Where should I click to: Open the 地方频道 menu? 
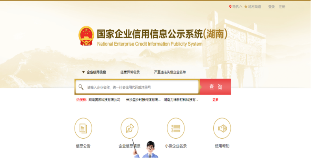point(255,7)
